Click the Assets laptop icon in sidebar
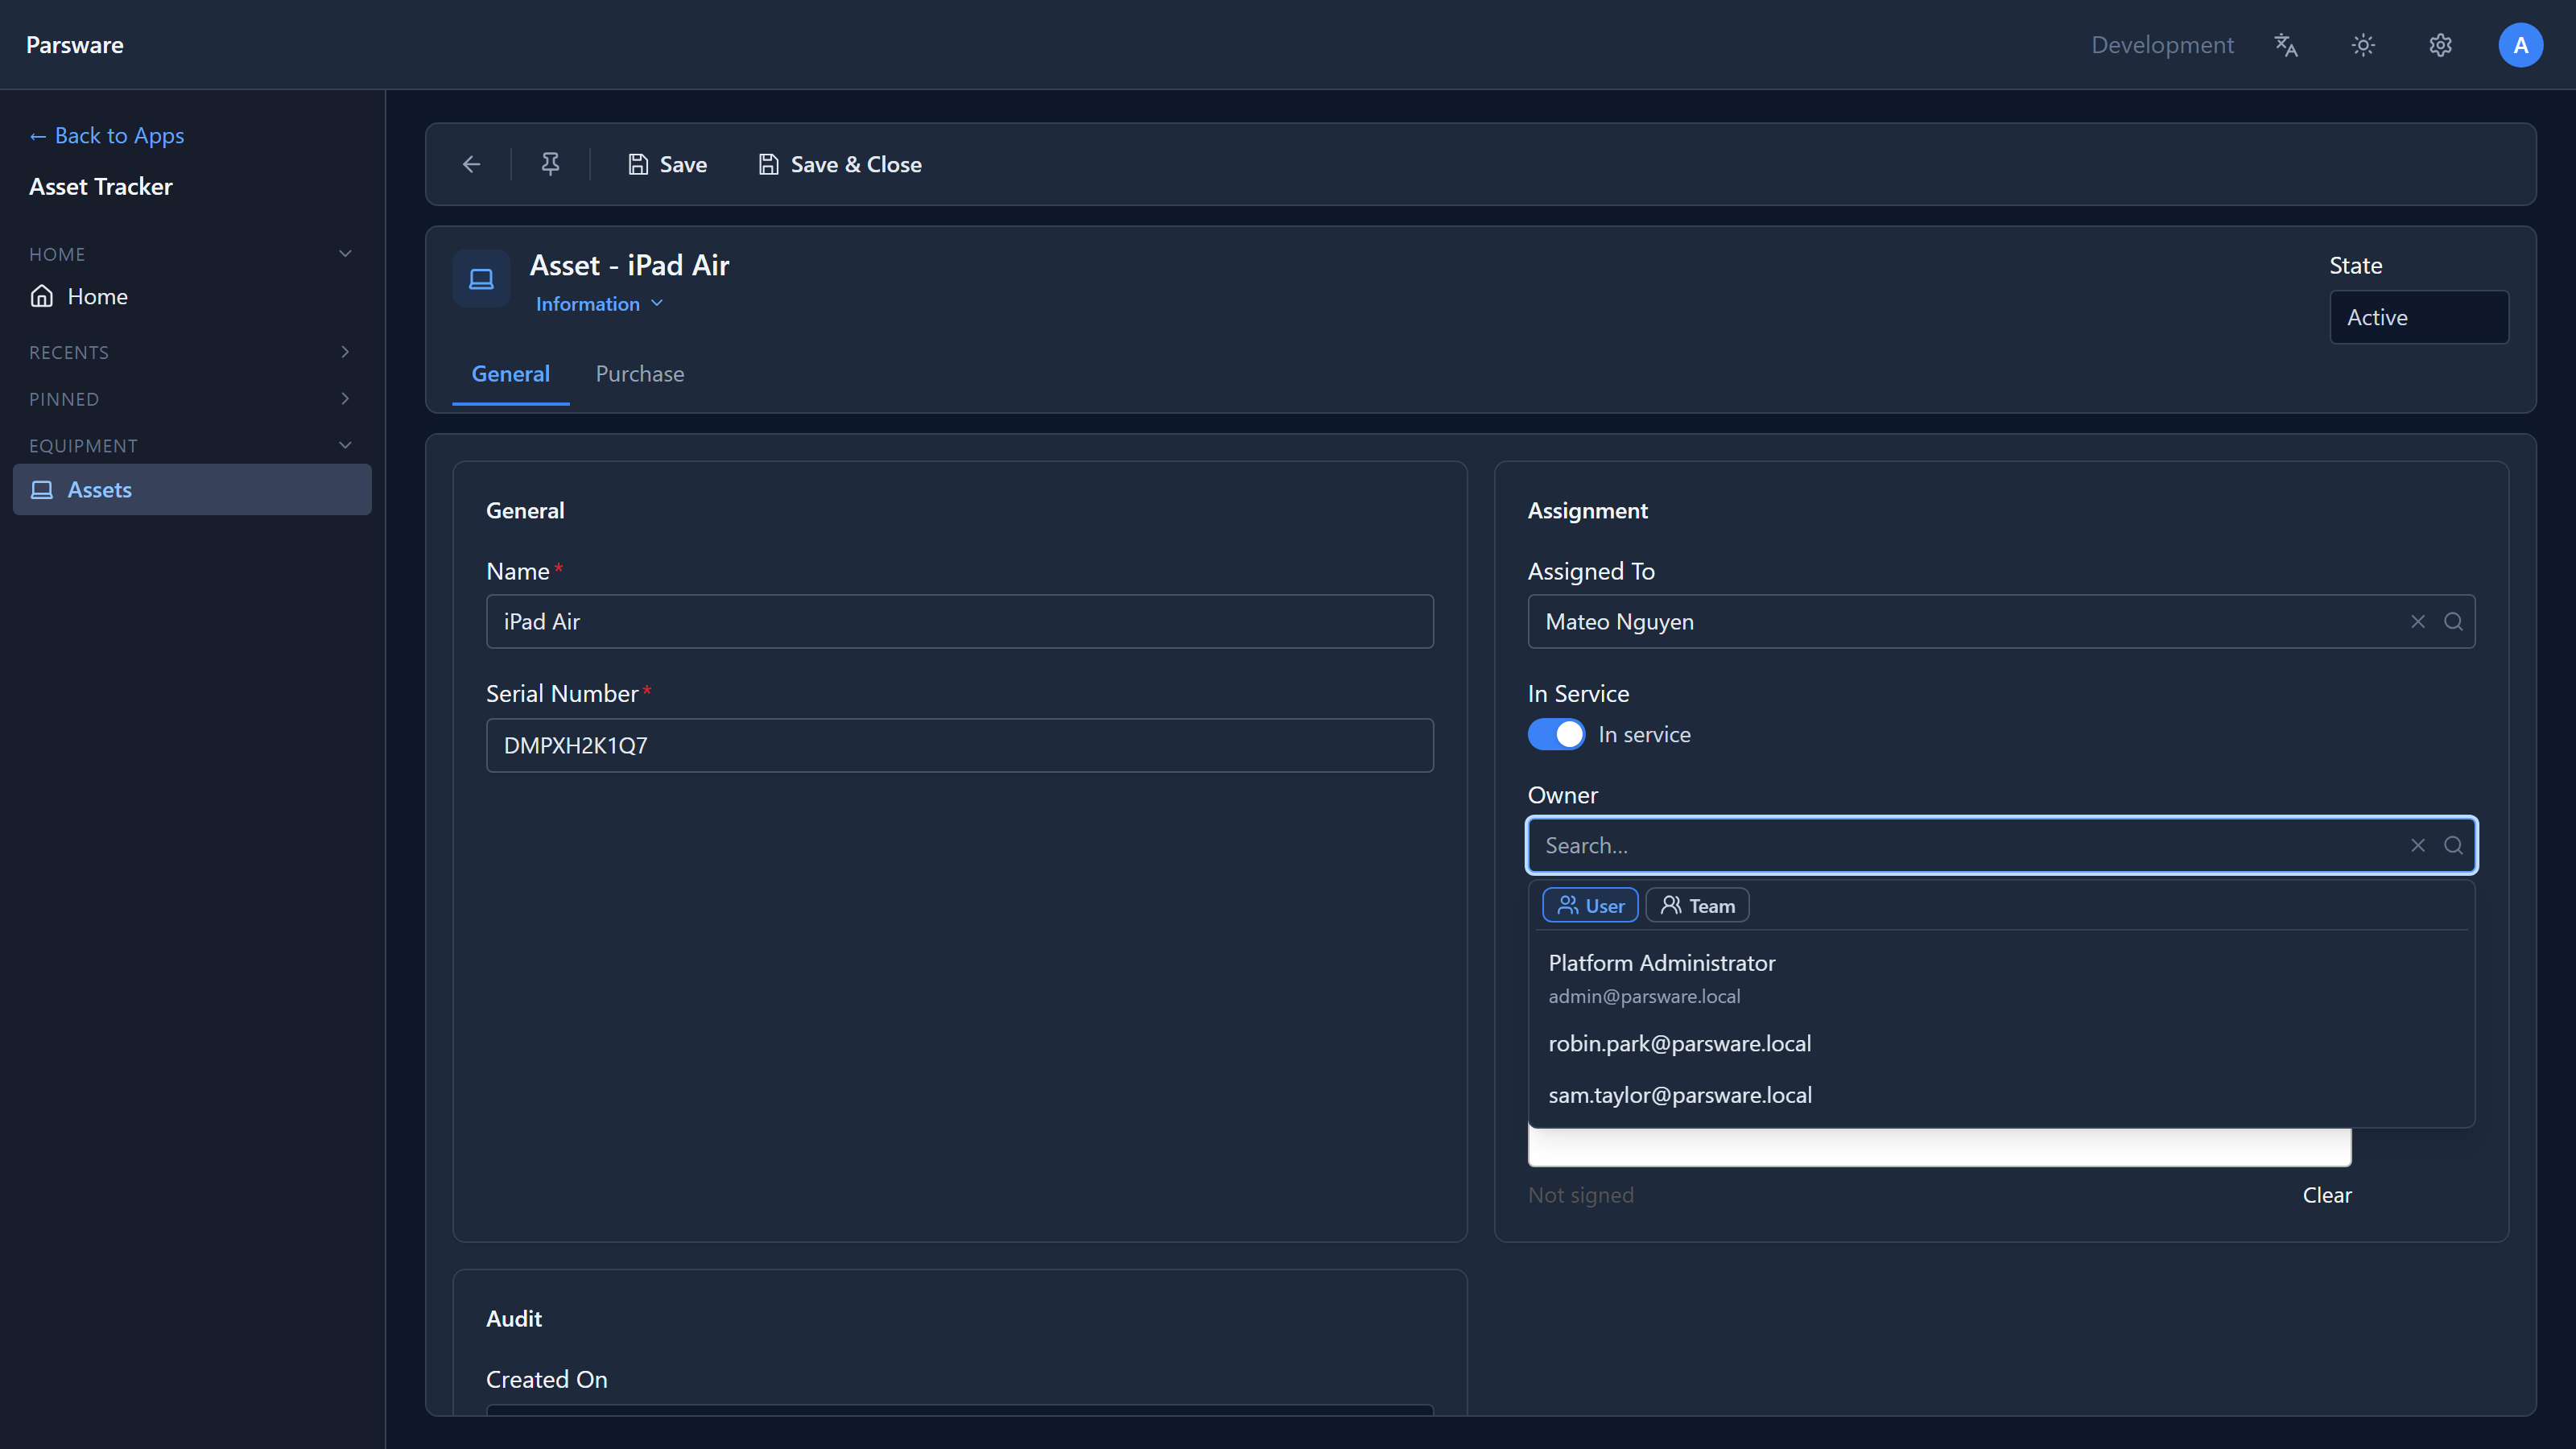2576x1449 pixels. [x=42, y=490]
